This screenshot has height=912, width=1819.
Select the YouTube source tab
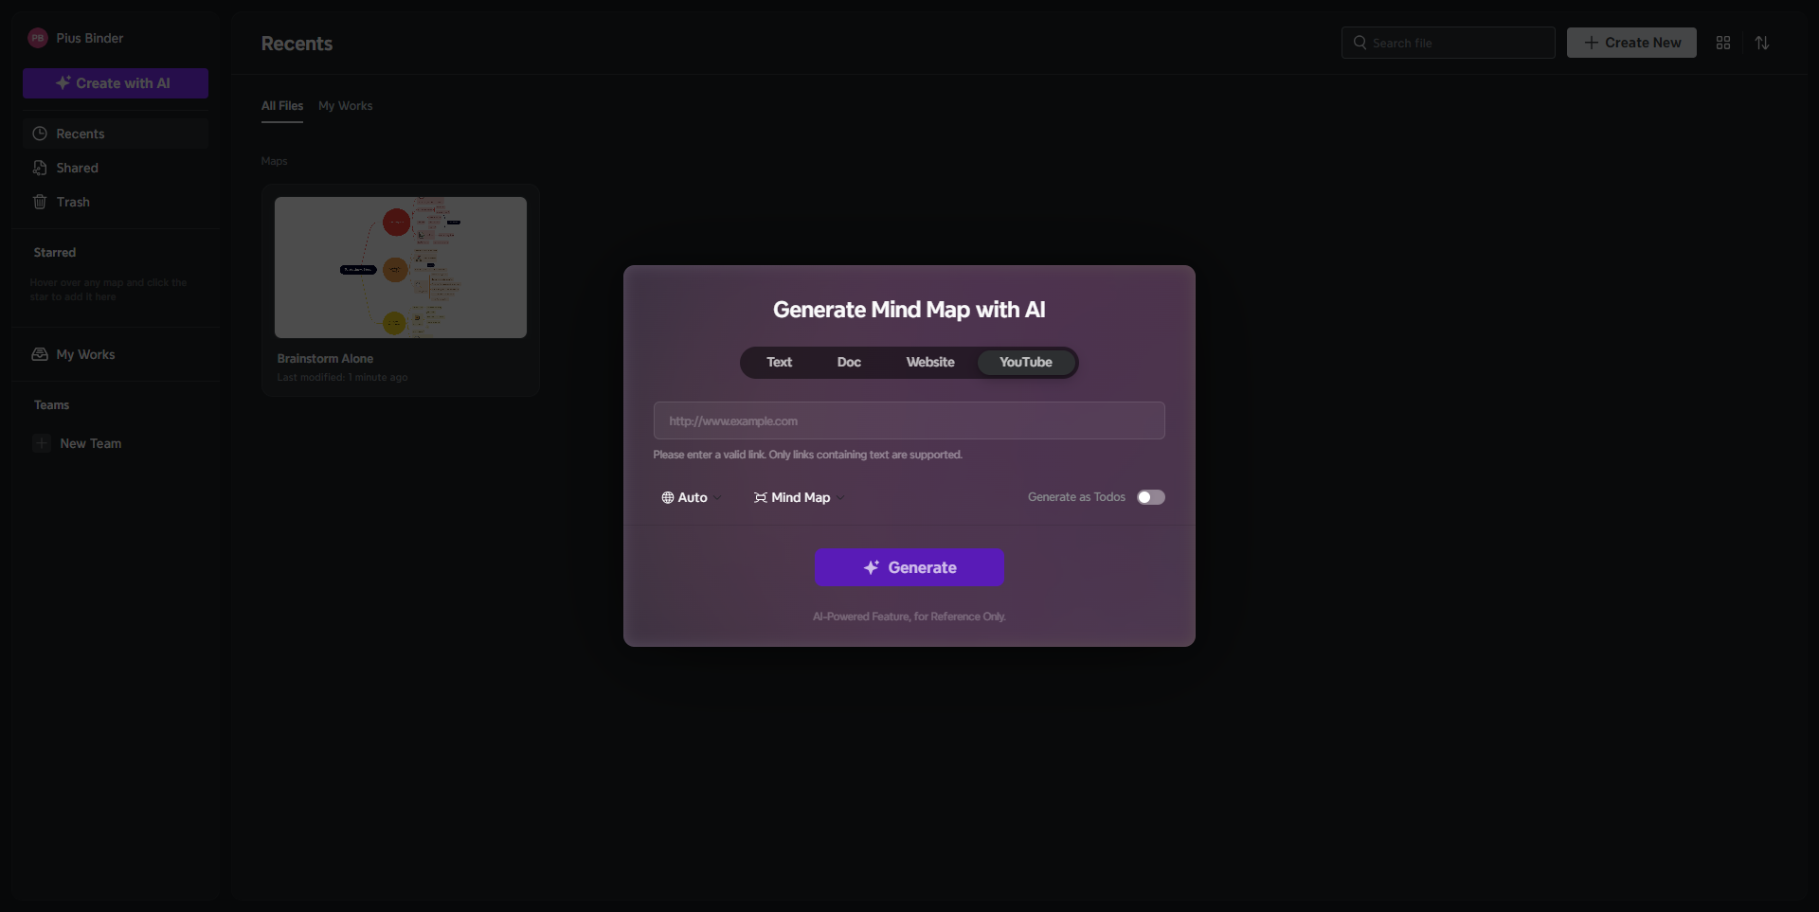coord(1025,362)
